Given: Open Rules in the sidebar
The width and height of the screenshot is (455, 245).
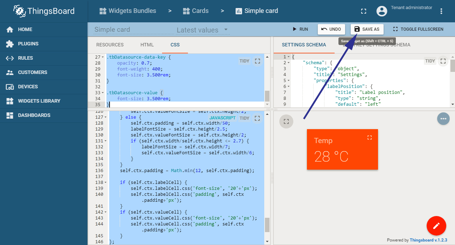Looking at the screenshot, I should pyautogui.click(x=44, y=58).
